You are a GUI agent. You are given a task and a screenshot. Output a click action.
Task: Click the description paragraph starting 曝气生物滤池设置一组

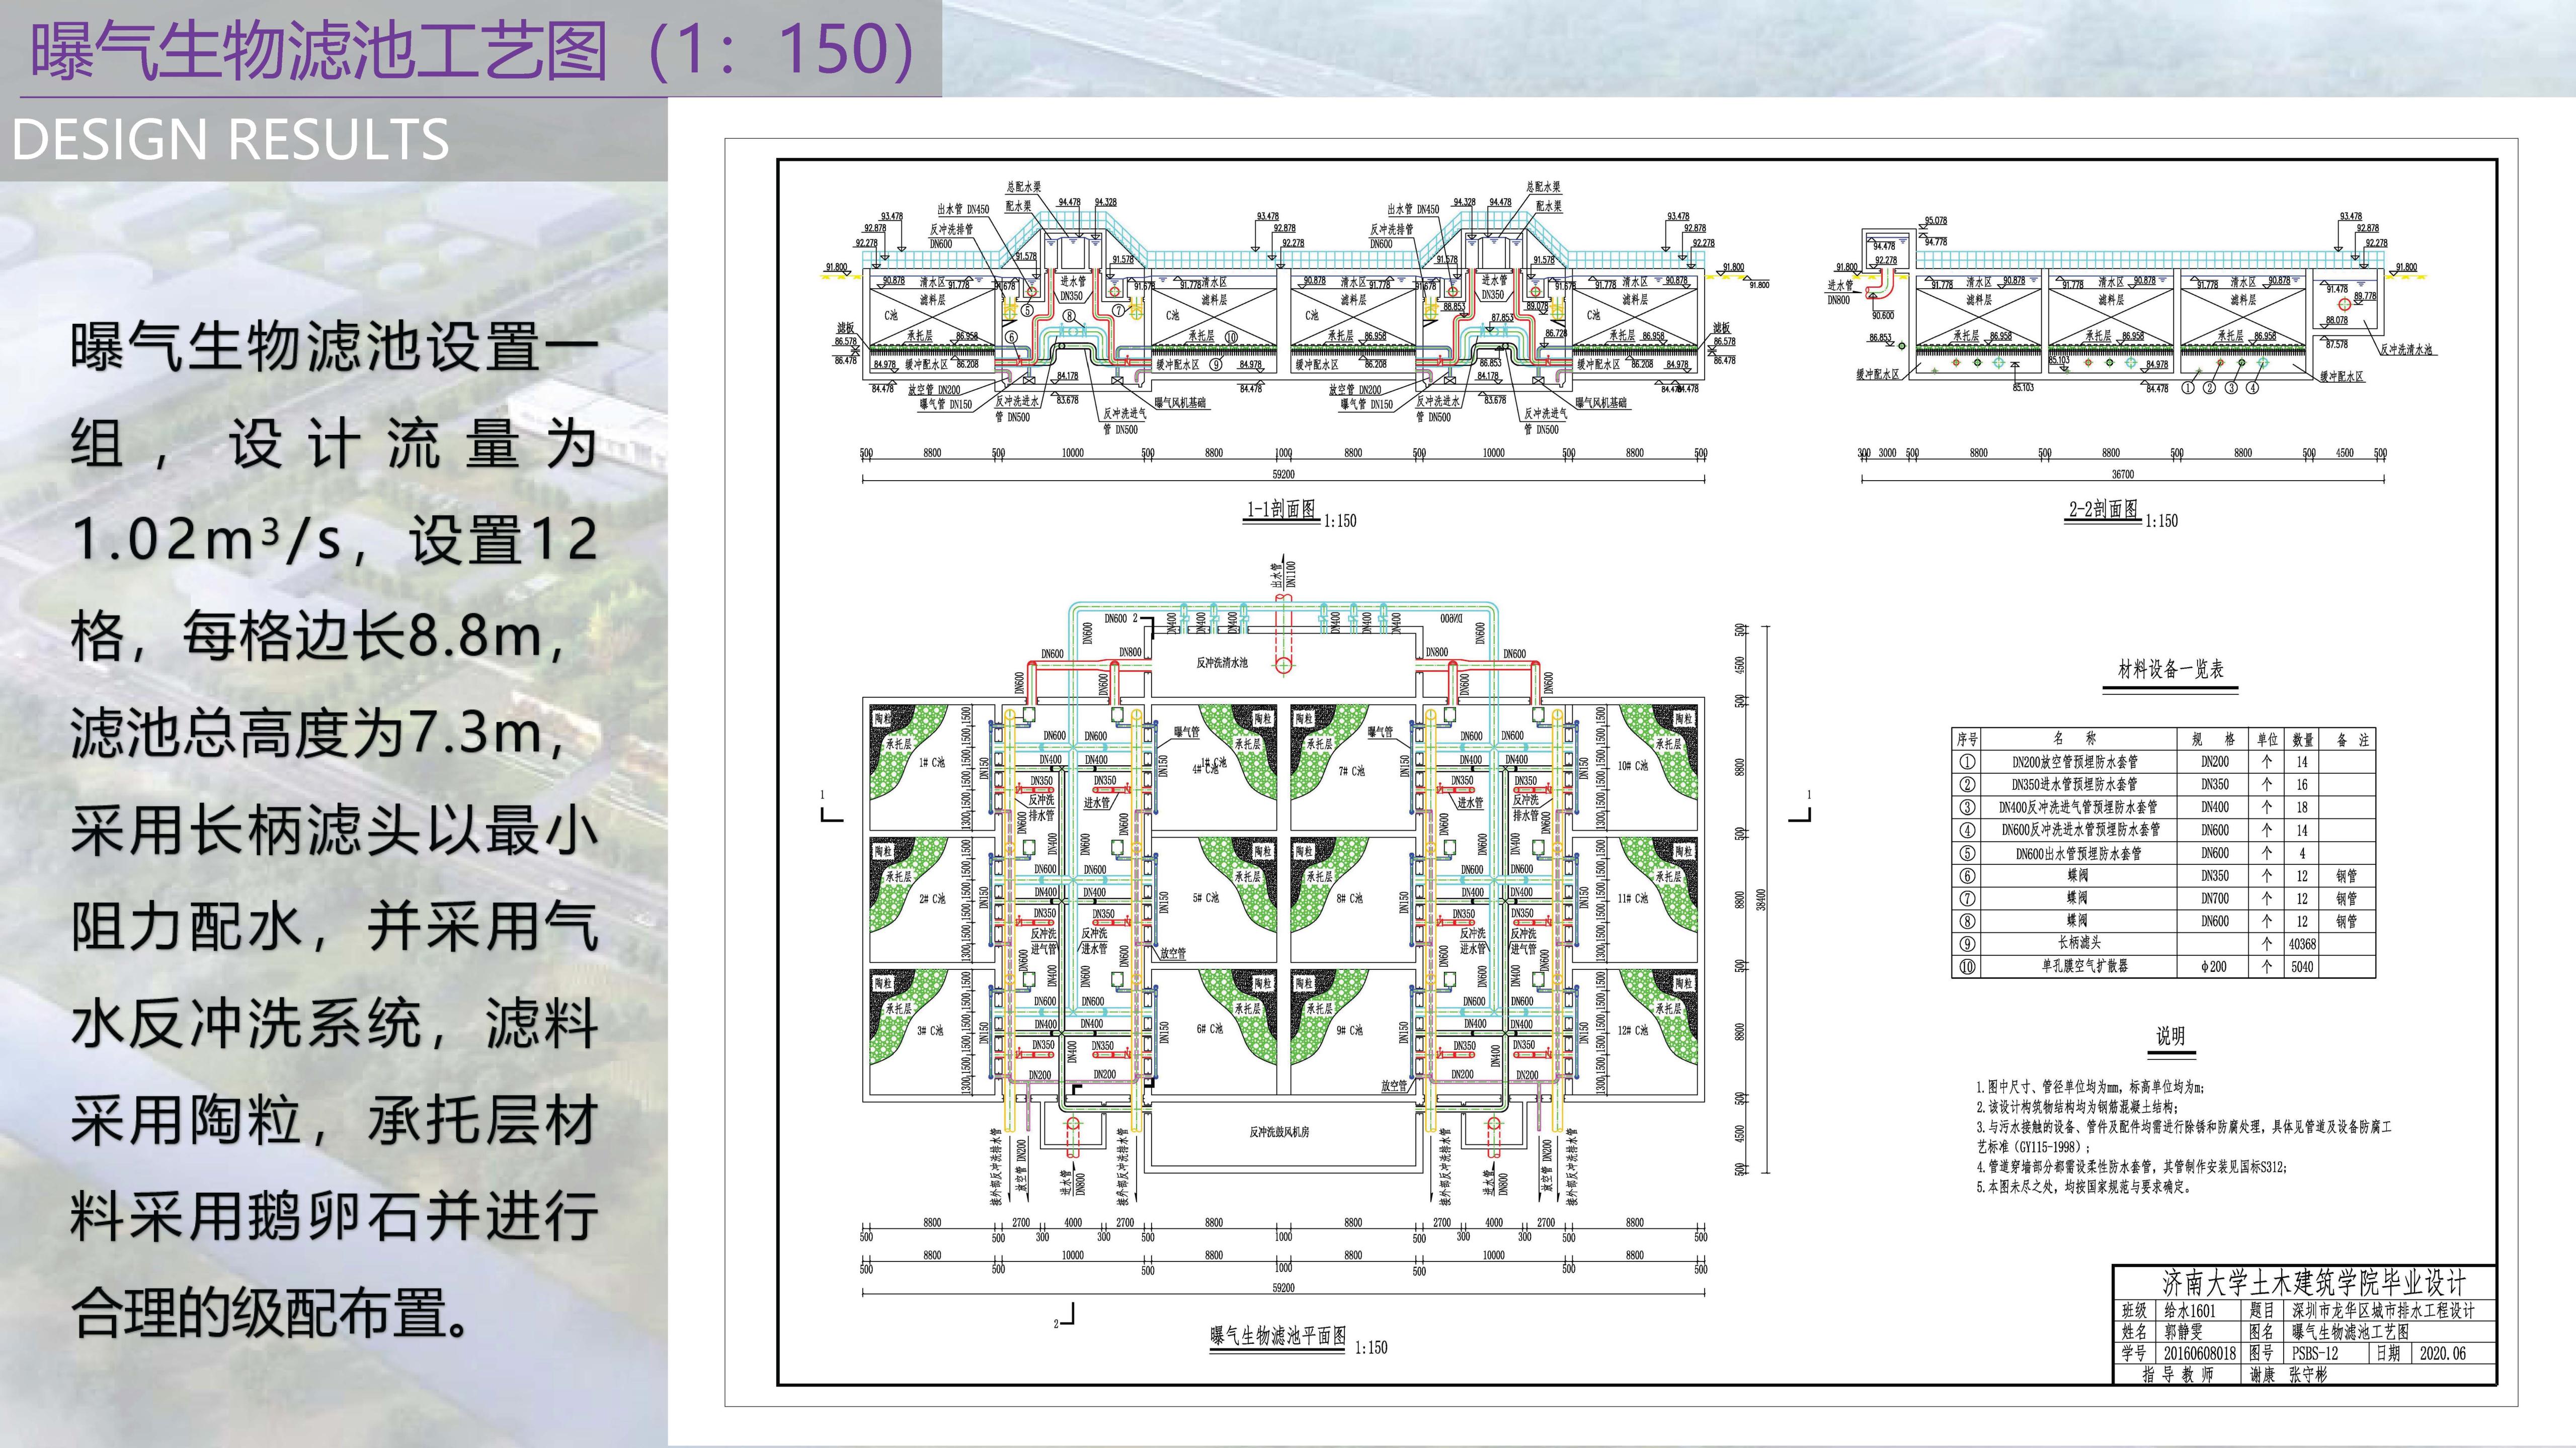(334, 830)
